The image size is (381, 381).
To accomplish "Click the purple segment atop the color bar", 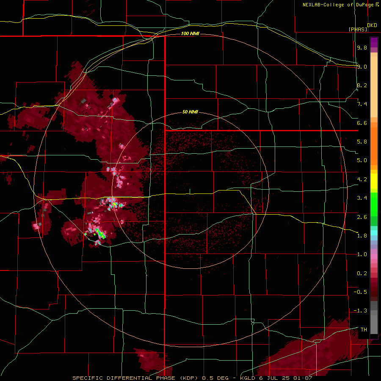I will [x=374, y=42].
